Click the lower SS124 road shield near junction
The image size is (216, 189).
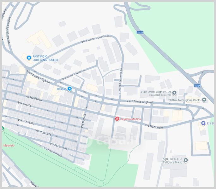tap(197, 86)
